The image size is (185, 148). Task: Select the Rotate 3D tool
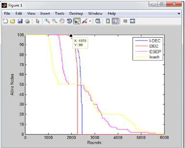click(x=69, y=21)
